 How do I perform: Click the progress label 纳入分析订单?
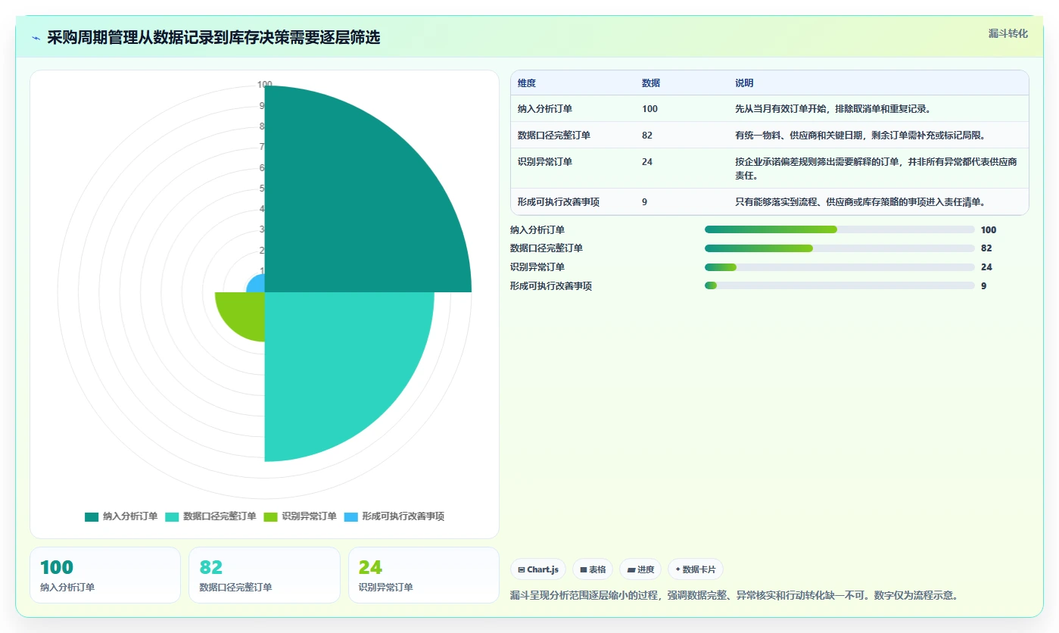click(x=537, y=230)
